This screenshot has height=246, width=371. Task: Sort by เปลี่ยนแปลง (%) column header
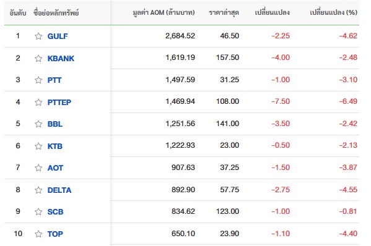pyautogui.click(x=333, y=12)
